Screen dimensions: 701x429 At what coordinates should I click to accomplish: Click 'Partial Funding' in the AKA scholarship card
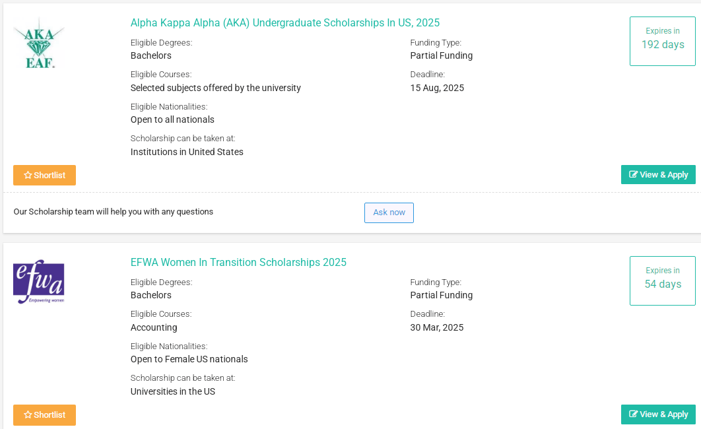(x=441, y=56)
